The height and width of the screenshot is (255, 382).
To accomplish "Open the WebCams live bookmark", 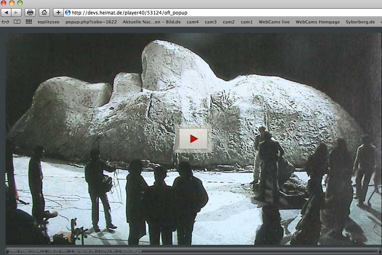I will click(x=274, y=22).
